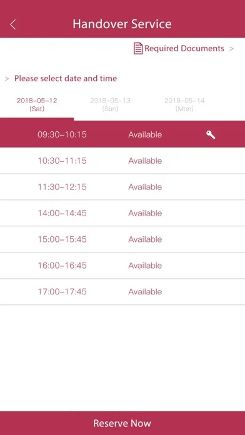
Task: Tap Available status of 10:30–11:15 row
Action: (x=145, y=161)
